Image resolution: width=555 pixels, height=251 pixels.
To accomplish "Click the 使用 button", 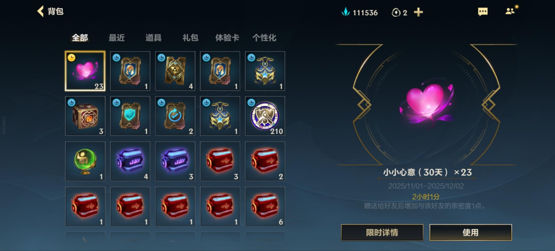I will click(471, 233).
